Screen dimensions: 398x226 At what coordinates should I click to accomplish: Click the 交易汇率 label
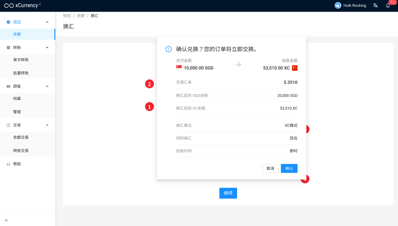click(184, 82)
